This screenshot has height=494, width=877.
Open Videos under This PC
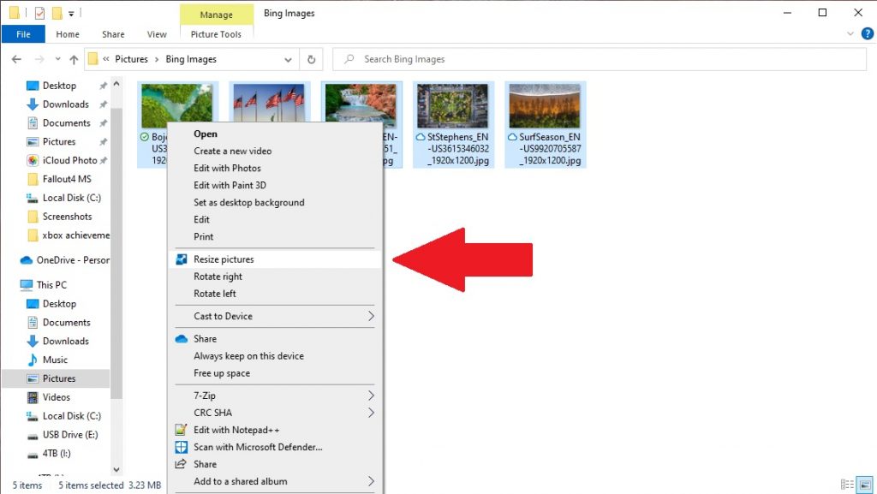tap(56, 397)
